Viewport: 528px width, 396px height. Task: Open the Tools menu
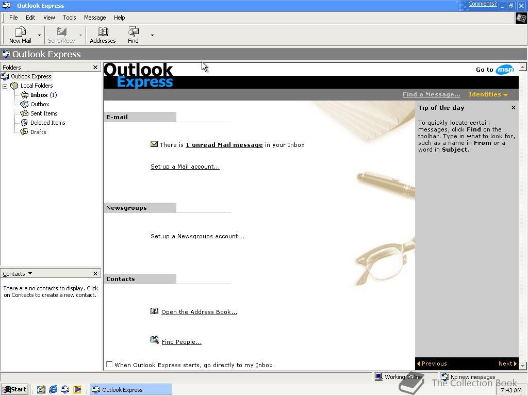pyautogui.click(x=70, y=18)
